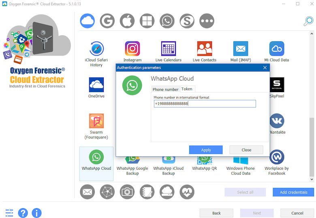This screenshot has width=316, height=218.
Task: Click the dialog's Close button
Action: pyautogui.click(x=246, y=150)
